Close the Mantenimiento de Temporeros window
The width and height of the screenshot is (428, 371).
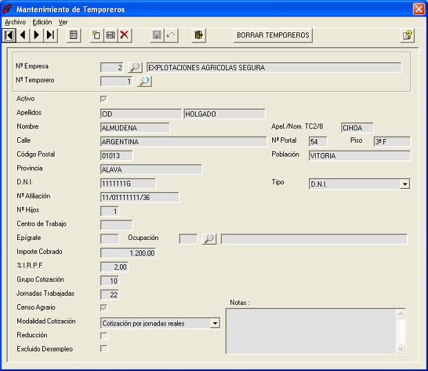click(419, 9)
